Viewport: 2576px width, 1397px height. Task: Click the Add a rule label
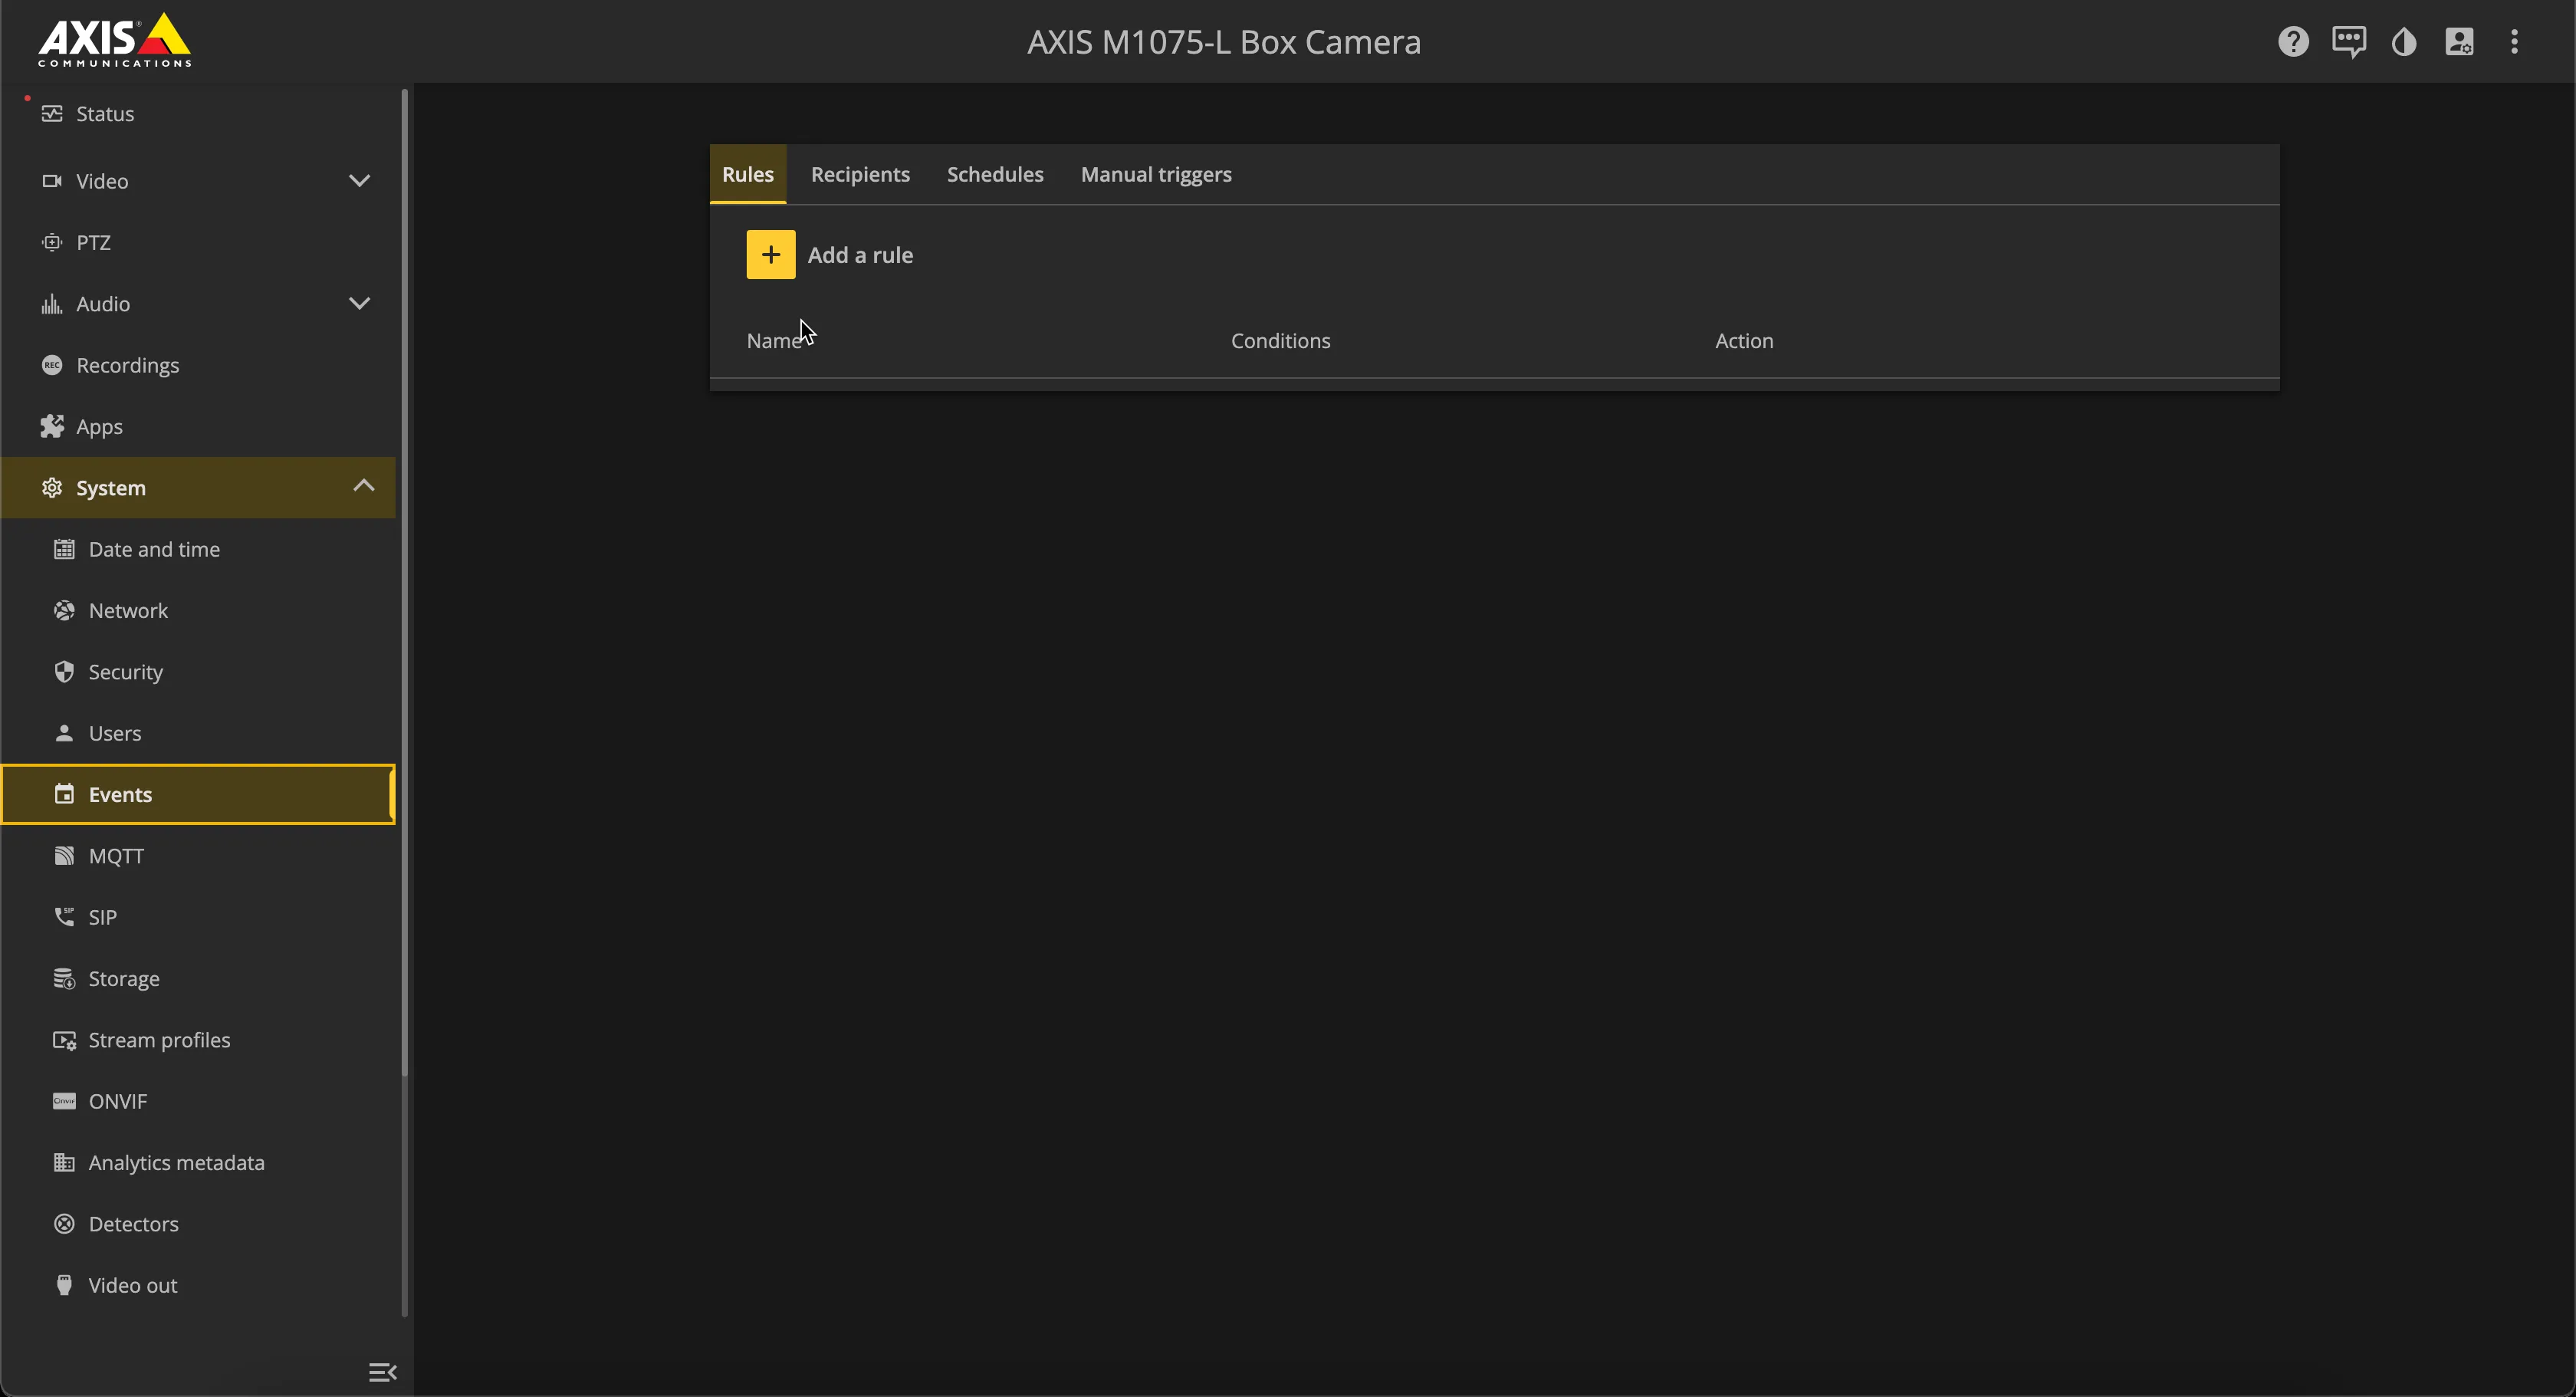click(860, 255)
